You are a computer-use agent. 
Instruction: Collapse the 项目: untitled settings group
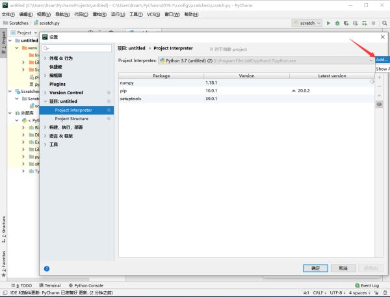coord(45,101)
